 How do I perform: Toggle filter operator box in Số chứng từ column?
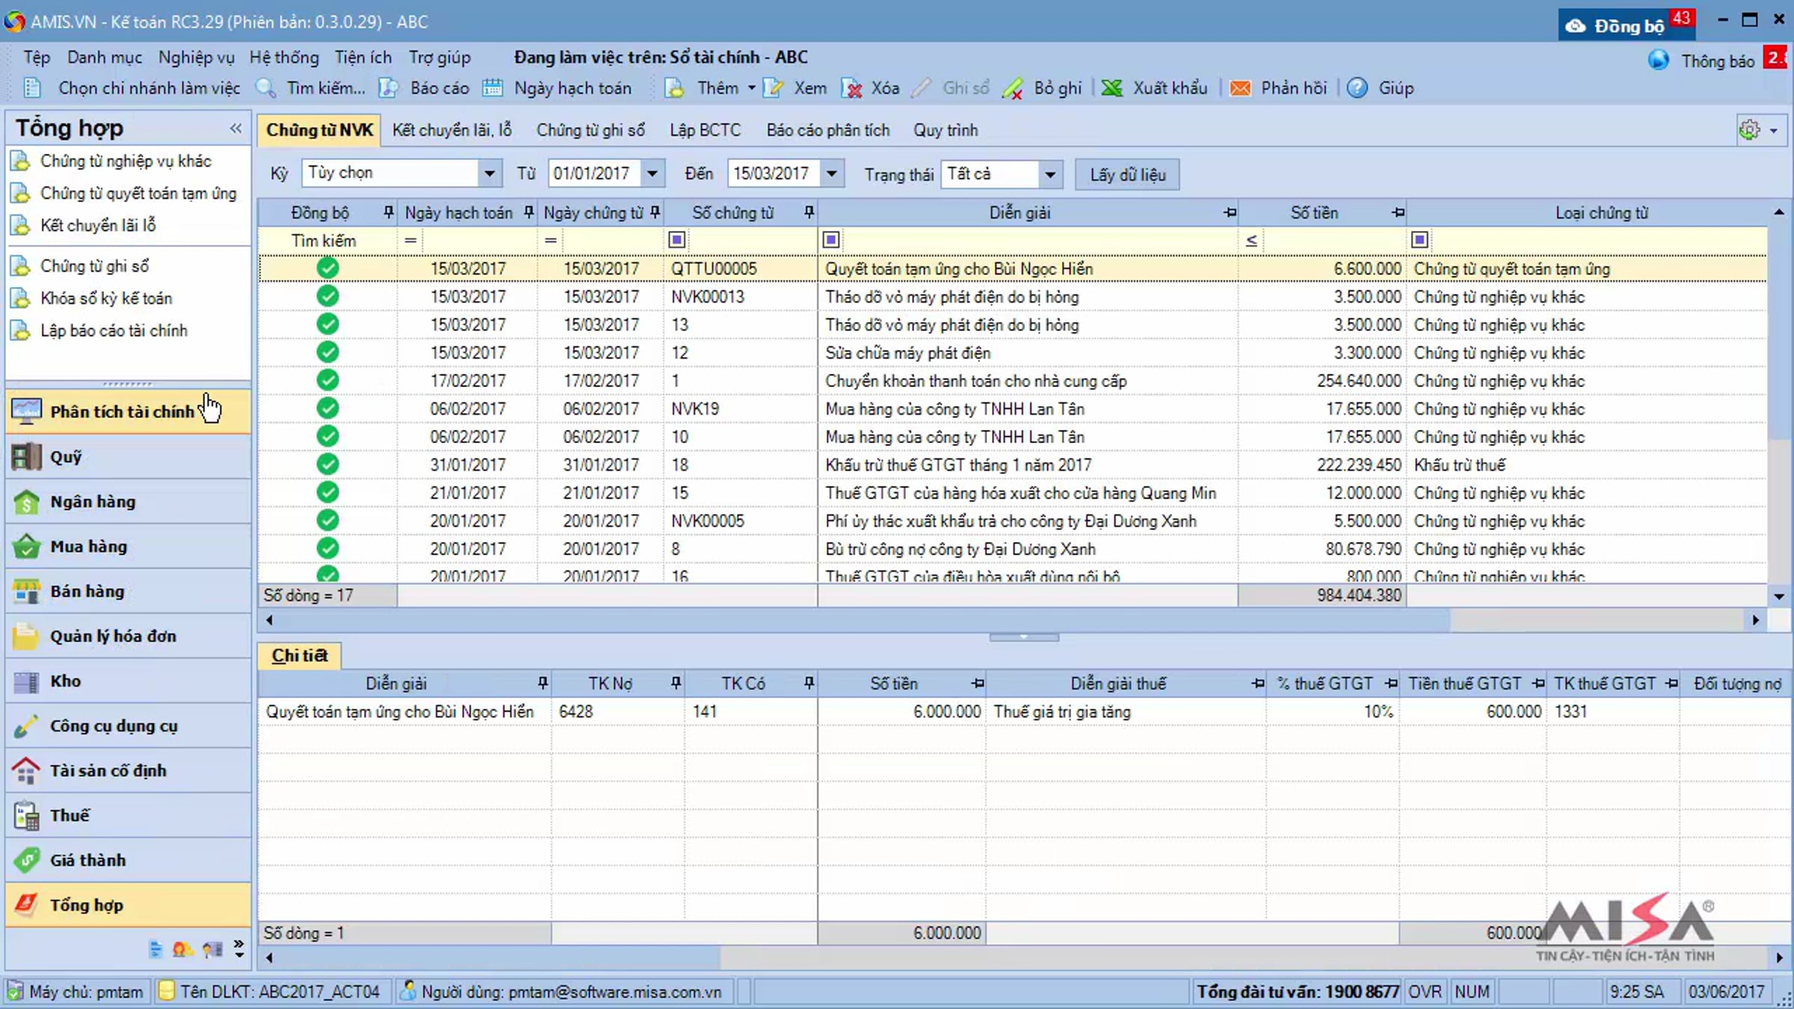coord(676,240)
